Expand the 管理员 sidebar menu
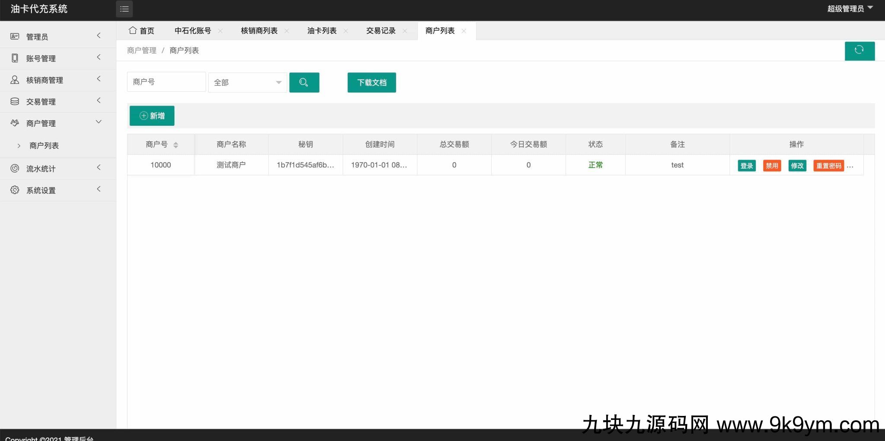 pyautogui.click(x=37, y=37)
